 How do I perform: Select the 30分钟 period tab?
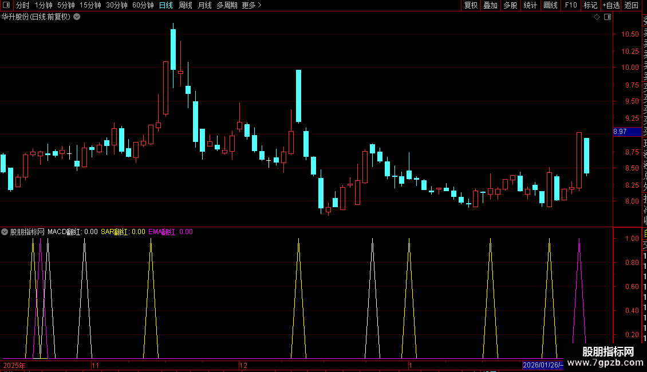pos(116,5)
